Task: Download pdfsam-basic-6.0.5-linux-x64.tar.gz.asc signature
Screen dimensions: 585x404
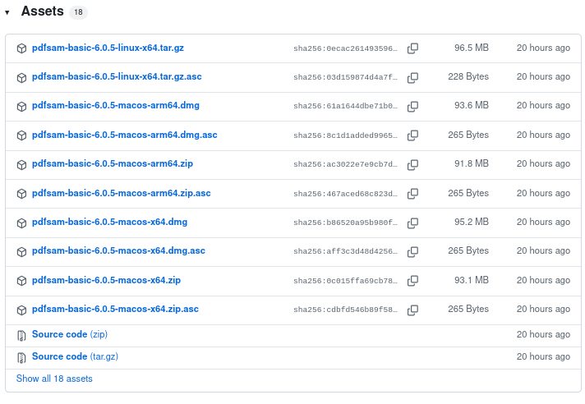Action: (x=117, y=76)
